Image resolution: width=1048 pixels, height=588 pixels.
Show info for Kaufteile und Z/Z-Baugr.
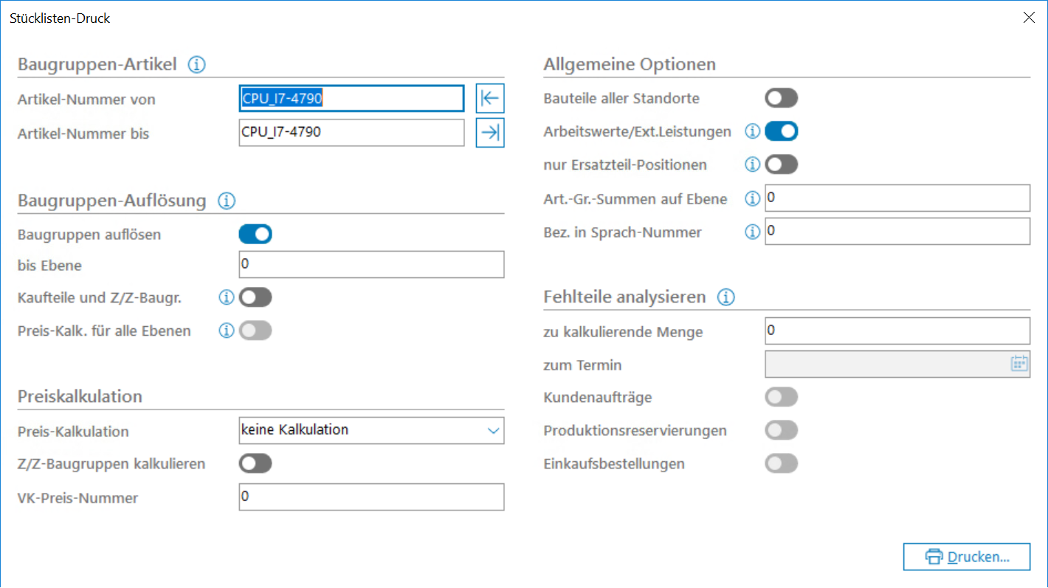[226, 297]
